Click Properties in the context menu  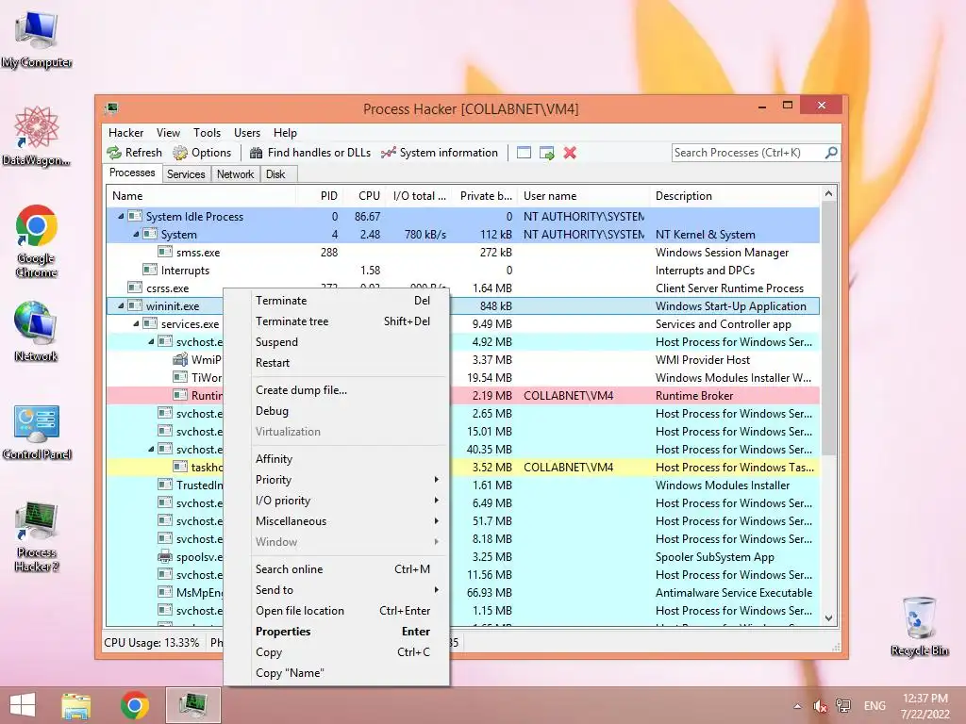pos(337,631)
